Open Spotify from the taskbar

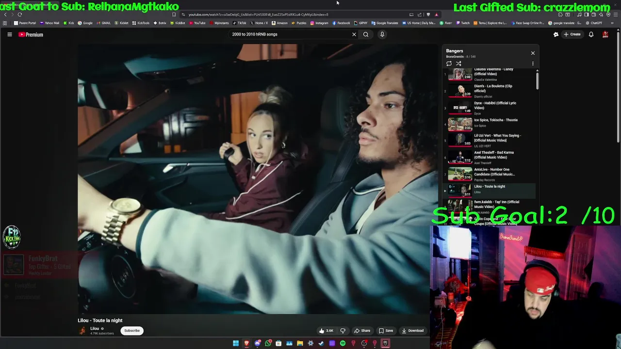click(343, 343)
